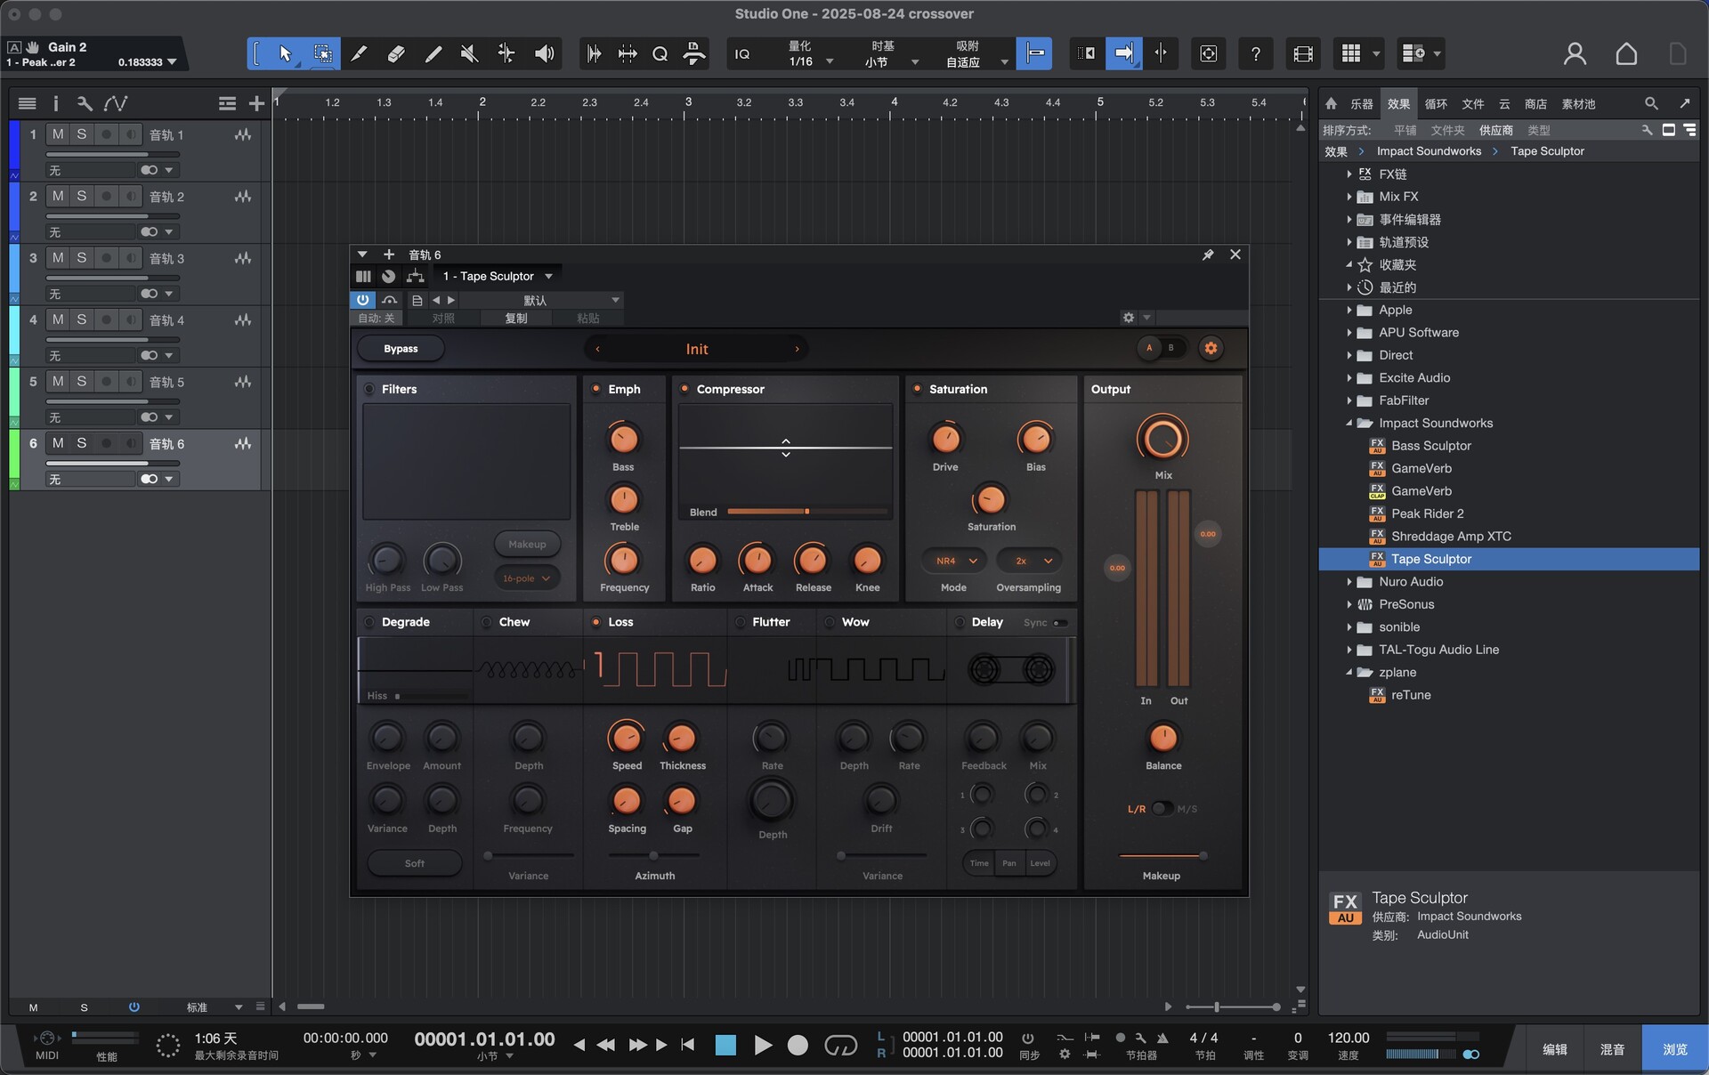Open Tape Sculptor orange settings gear
Viewport: 1709px width, 1075px height.
click(x=1211, y=348)
